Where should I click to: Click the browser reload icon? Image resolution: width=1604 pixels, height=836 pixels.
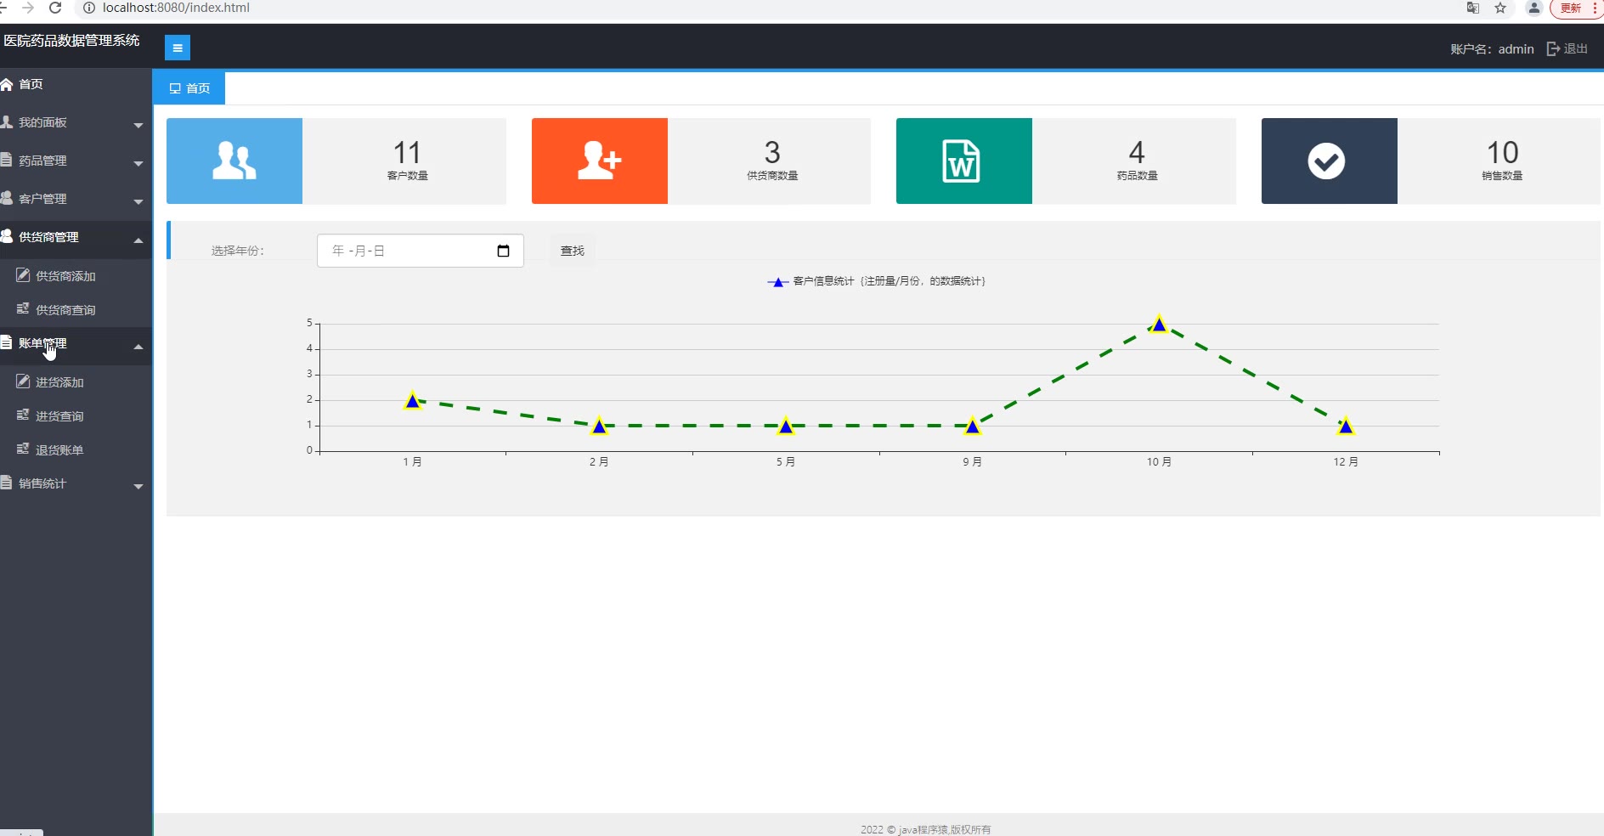(x=55, y=8)
